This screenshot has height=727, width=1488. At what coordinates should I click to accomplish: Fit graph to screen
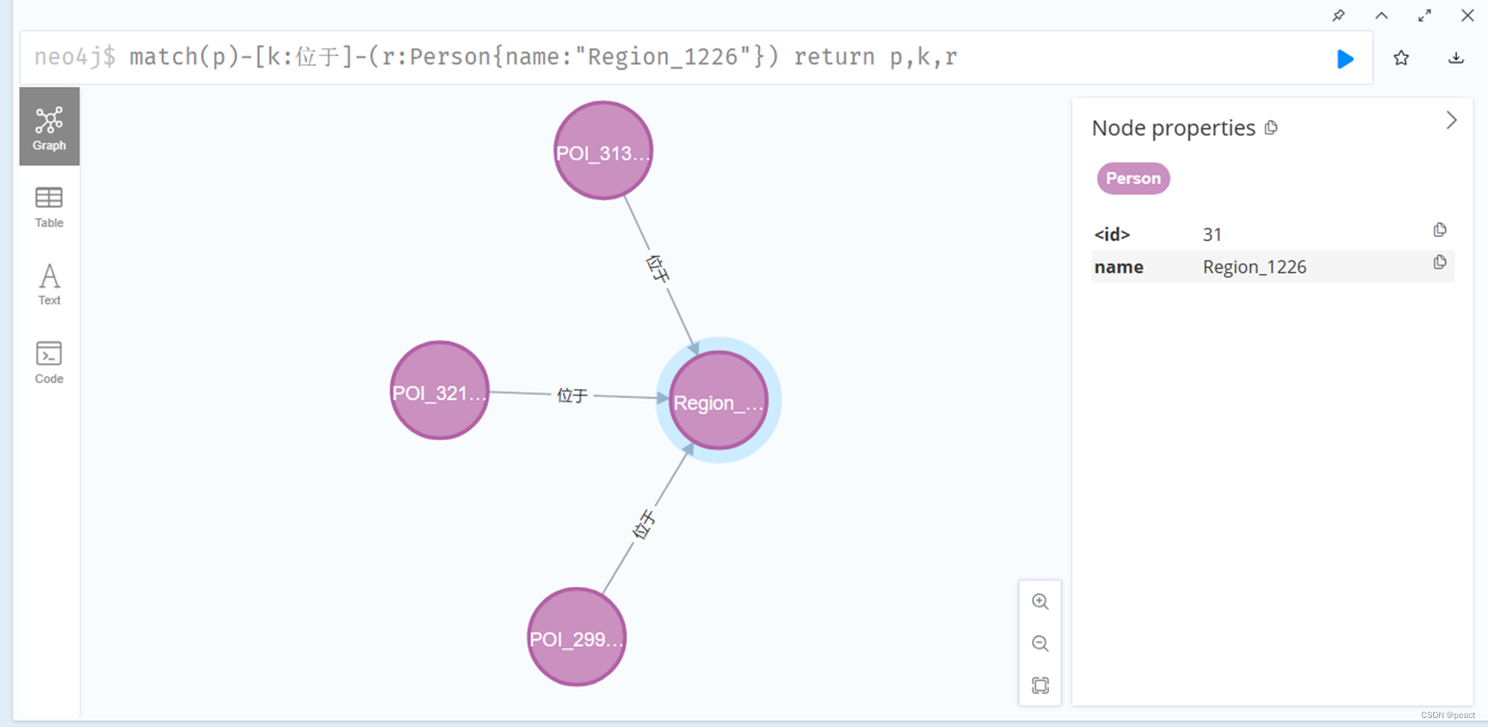pyautogui.click(x=1040, y=685)
